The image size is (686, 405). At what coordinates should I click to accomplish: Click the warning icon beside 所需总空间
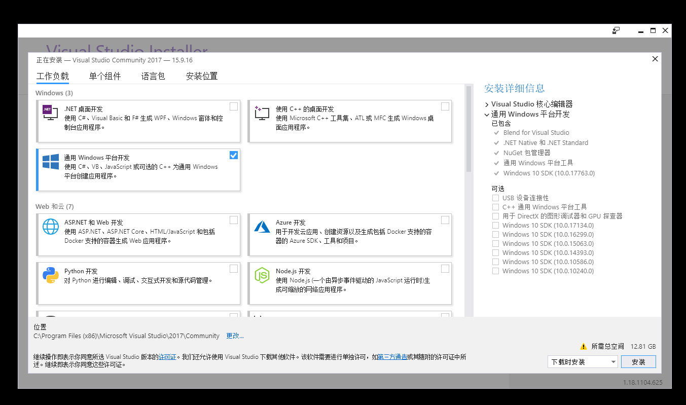click(x=583, y=347)
